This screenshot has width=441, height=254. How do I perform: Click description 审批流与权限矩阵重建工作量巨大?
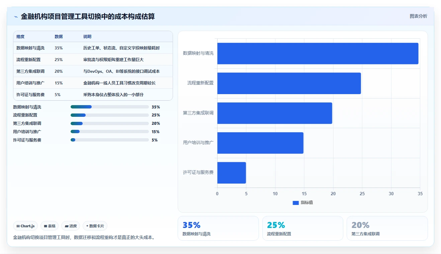113,60
